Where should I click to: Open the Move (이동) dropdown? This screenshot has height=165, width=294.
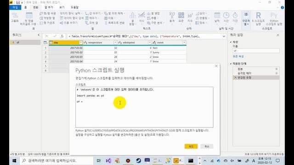coord(110,18)
